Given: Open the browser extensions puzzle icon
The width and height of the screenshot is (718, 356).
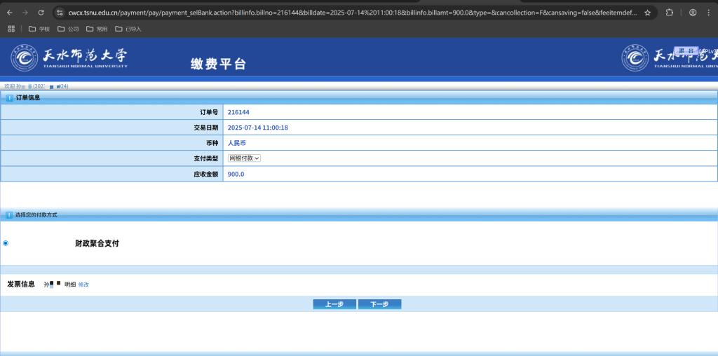Looking at the screenshot, I should (669, 13).
